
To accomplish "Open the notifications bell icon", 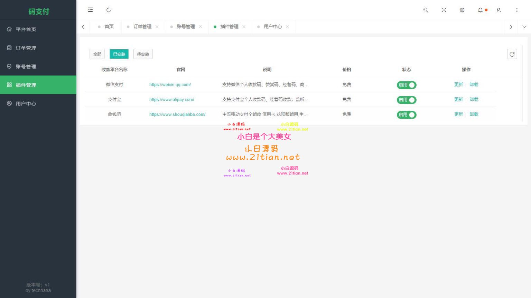I will tap(480, 10).
